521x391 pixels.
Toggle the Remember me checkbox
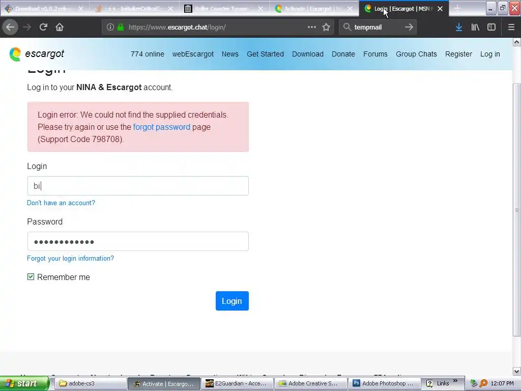[31, 276]
